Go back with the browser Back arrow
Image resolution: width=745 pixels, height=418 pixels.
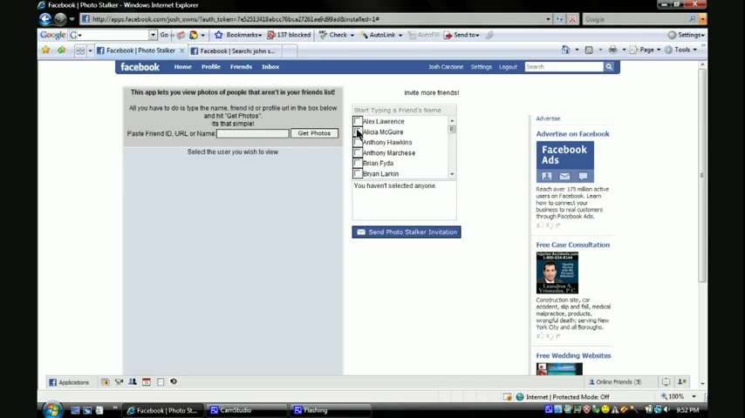point(45,19)
